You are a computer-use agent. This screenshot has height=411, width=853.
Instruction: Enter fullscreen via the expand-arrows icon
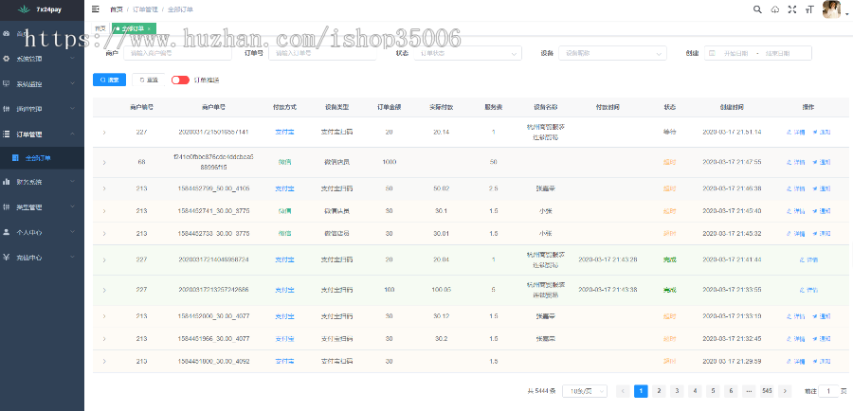click(792, 9)
